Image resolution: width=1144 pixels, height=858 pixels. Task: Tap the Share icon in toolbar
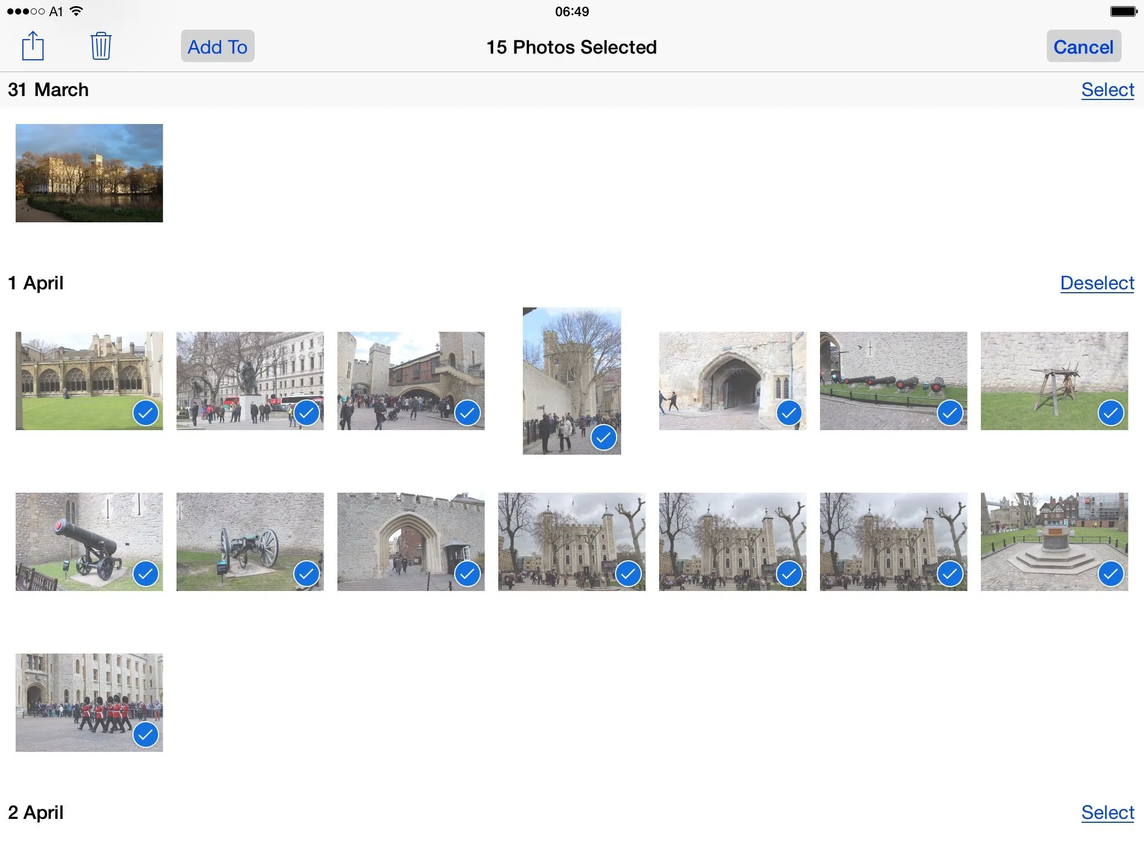click(33, 46)
